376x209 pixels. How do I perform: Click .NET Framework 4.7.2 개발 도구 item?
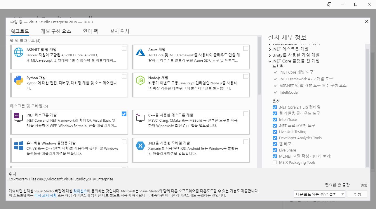(306, 79)
